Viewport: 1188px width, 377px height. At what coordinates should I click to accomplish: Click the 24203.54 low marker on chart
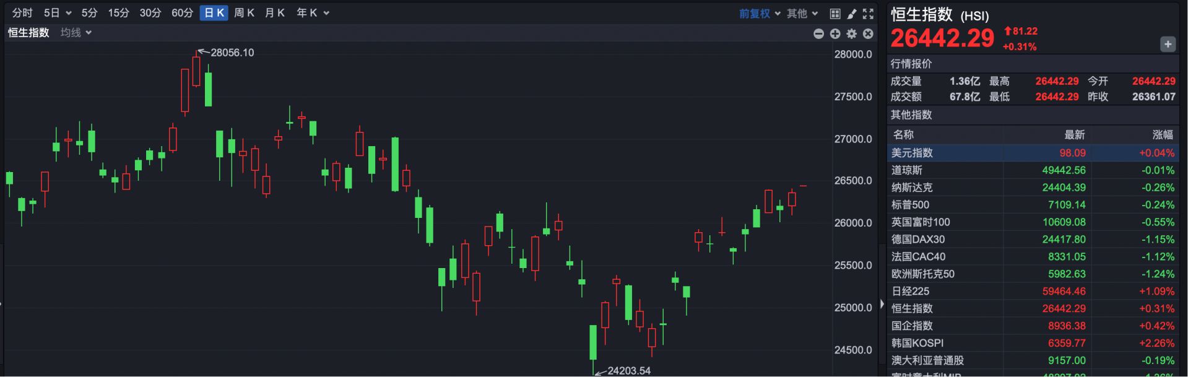629,371
